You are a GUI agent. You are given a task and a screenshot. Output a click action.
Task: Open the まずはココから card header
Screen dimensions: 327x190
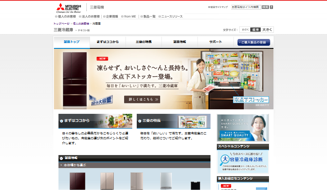coord(95,121)
